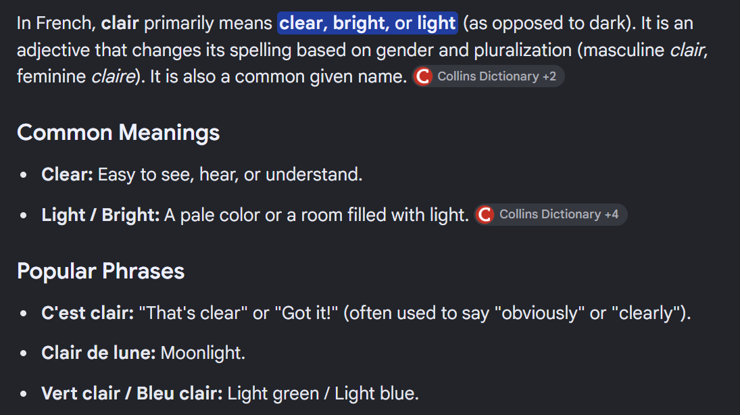This screenshot has width=740, height=415.
Task: Click the highlighted 'clear, bright, or light' text
Action: click(368, 23)
